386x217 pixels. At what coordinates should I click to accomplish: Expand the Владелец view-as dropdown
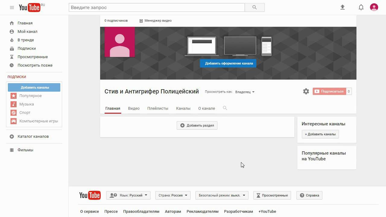click(x=245, y=92)
